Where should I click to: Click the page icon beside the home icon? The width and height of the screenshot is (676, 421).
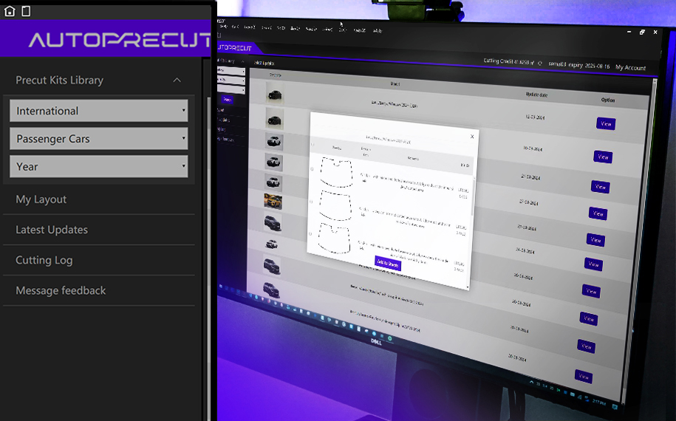click(x=26, y=11)
